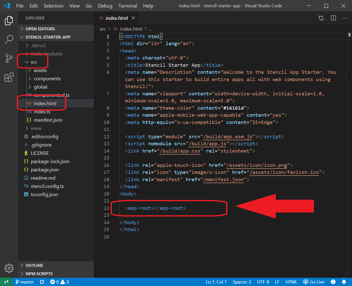Image resolution: width=352 pixels, height=286 pixels.
Task: Open the Go menu
Action: [x=89, y=6]
